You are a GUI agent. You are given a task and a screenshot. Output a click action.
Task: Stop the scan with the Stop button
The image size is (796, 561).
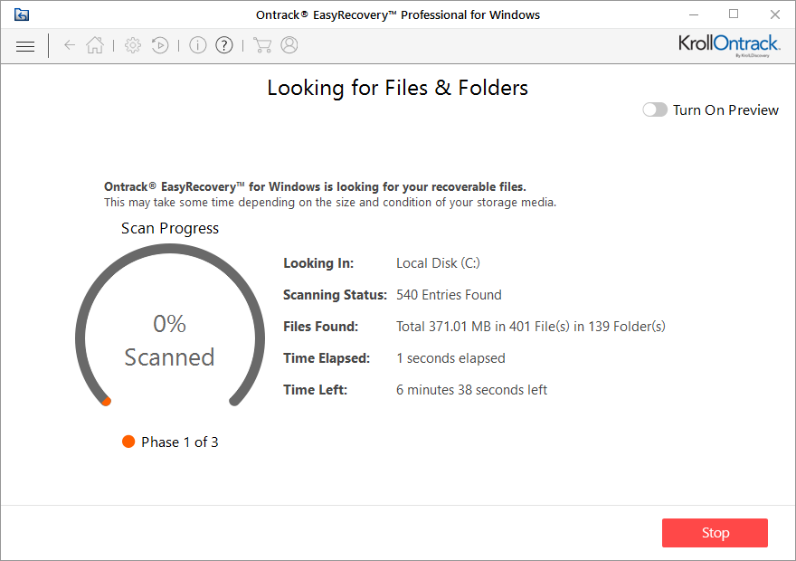715,533
